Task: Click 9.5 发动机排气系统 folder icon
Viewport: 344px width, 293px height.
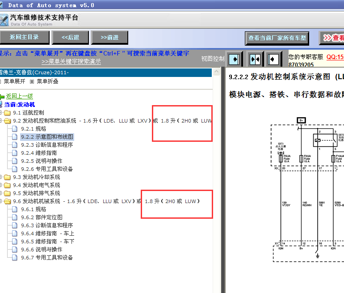Action: pyautogui.click(x=7, y=194)
